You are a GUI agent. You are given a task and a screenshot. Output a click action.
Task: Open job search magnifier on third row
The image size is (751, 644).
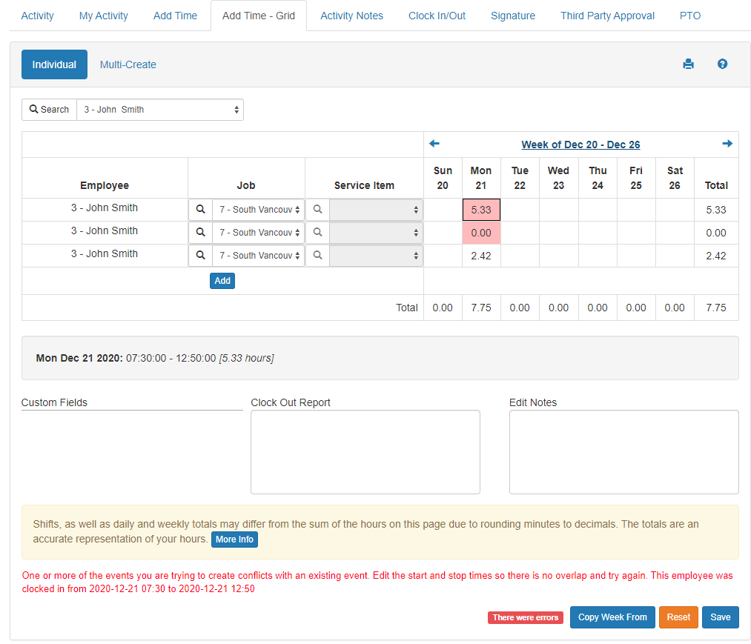point(199,254)
